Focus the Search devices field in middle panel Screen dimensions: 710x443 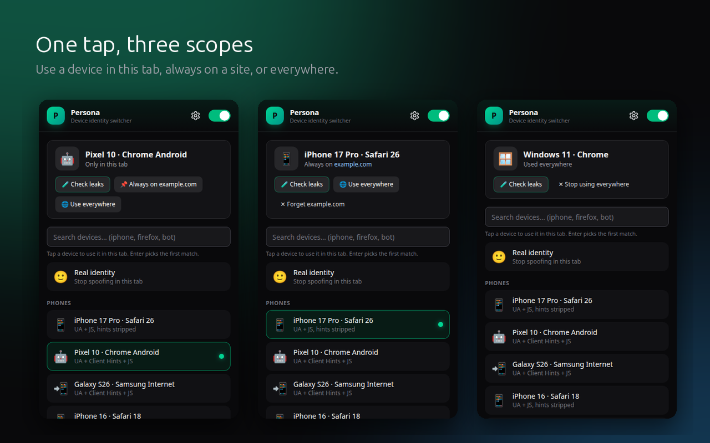point(358,237)
